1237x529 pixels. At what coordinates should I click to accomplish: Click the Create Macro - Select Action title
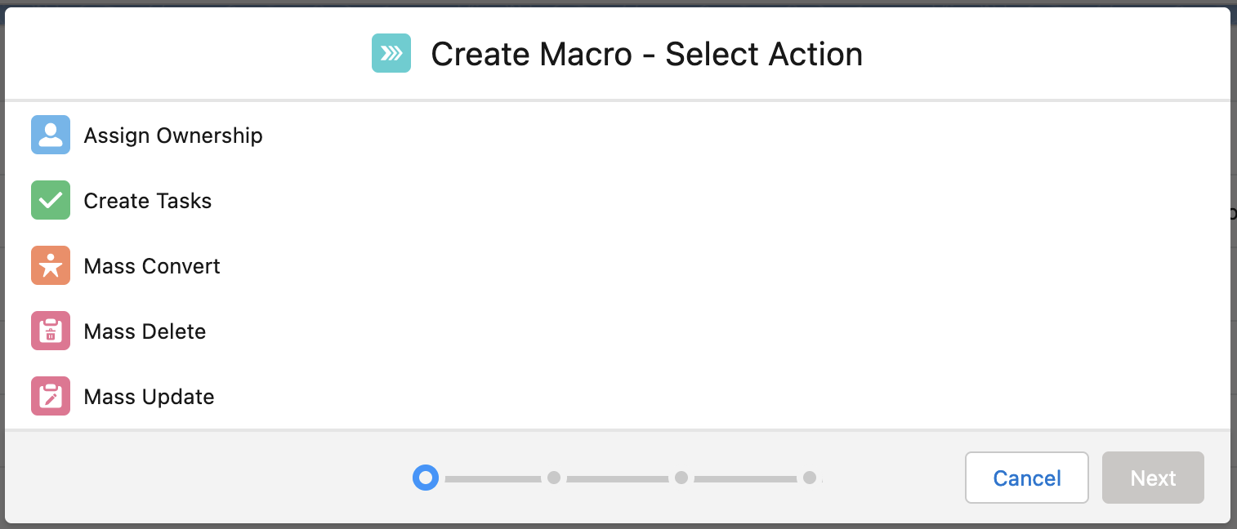click(646, 54)
